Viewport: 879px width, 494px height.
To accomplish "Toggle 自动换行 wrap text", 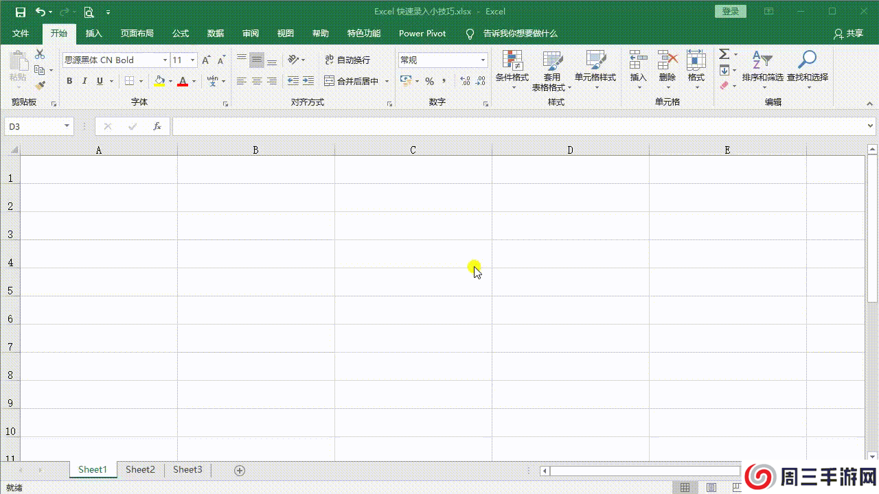I will pos(347,60).
